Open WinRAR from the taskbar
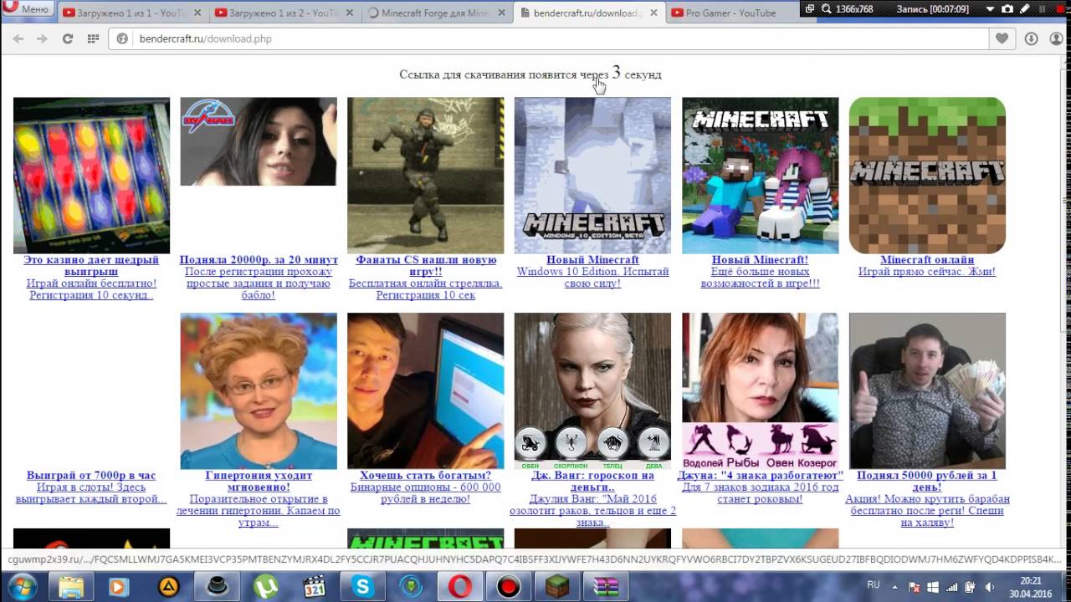 (606, 587)
